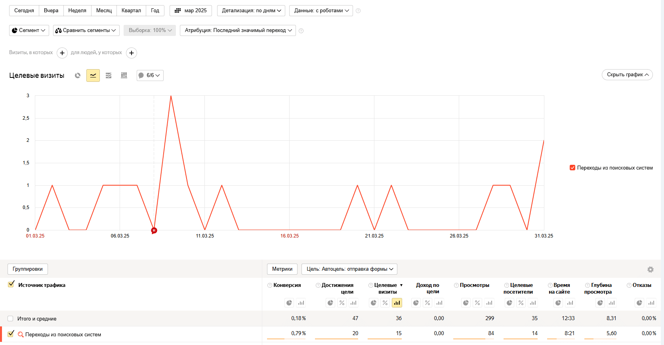Click the Группировки button
The height and width of the screenshot is (345, 664).
(28, 269)
